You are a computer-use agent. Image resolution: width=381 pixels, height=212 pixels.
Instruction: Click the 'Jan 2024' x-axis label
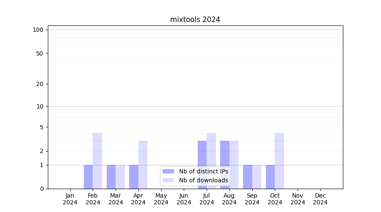70,199
